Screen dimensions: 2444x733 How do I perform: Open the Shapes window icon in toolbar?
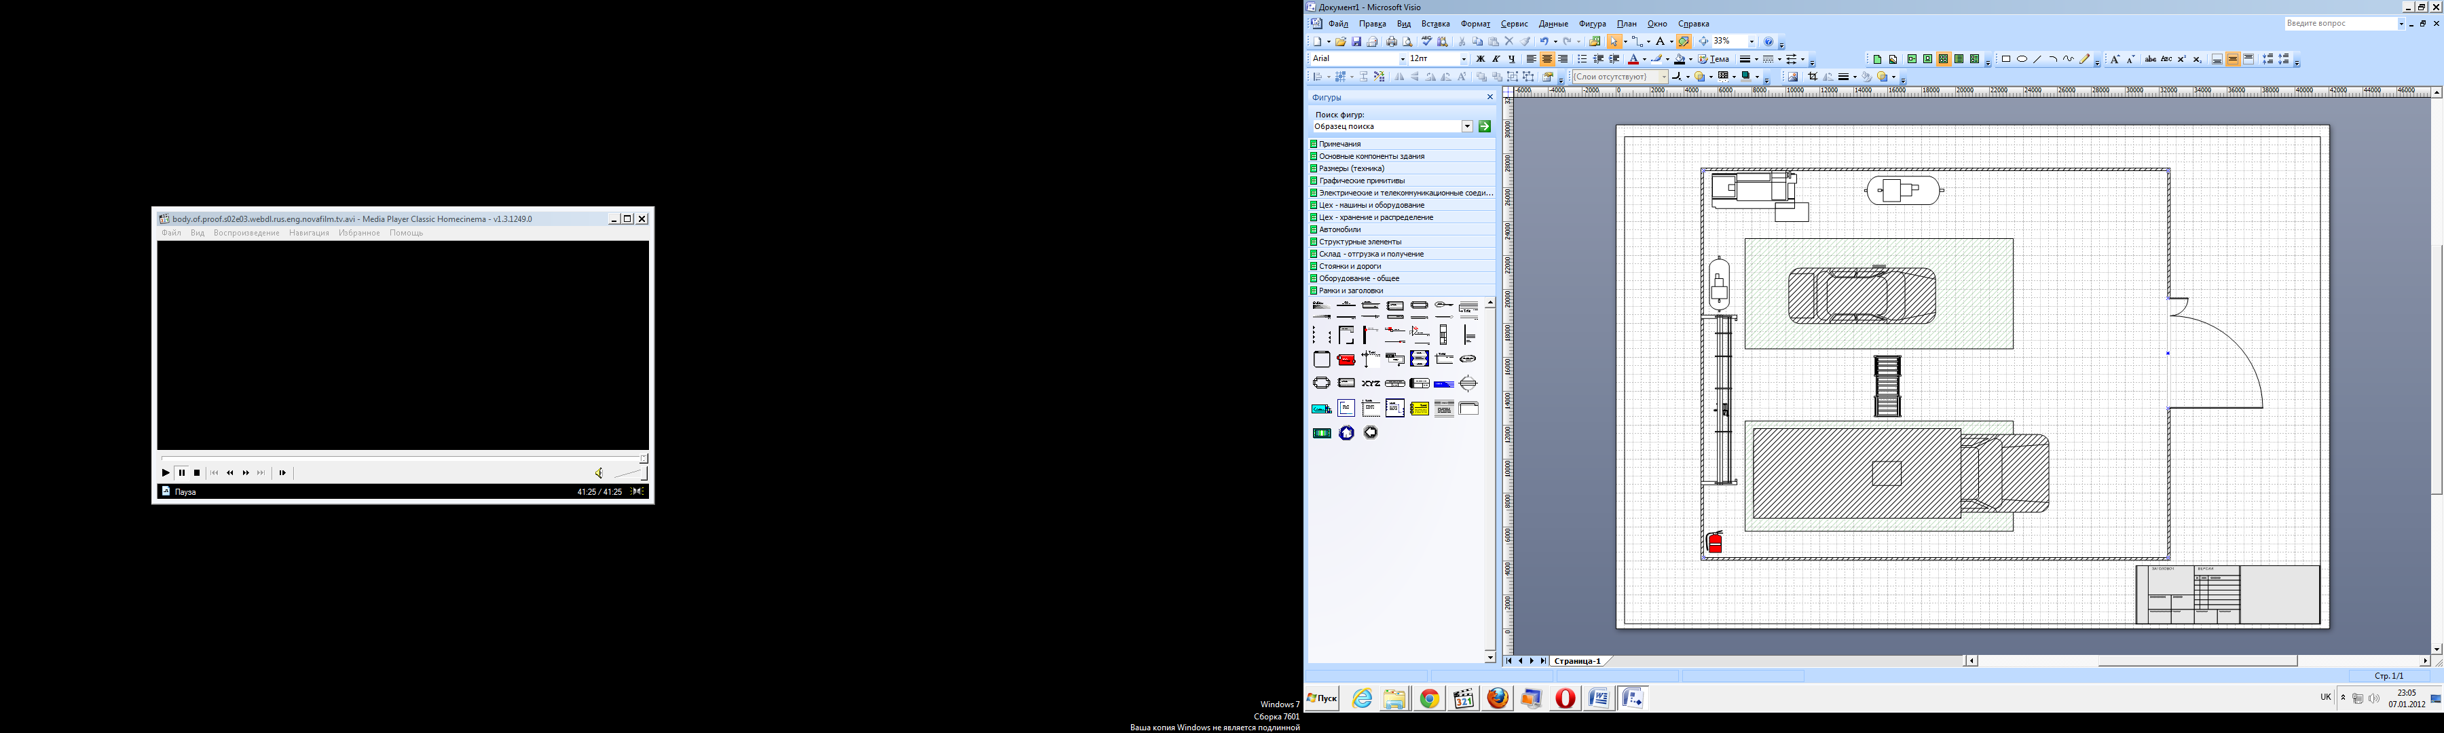1595,41
